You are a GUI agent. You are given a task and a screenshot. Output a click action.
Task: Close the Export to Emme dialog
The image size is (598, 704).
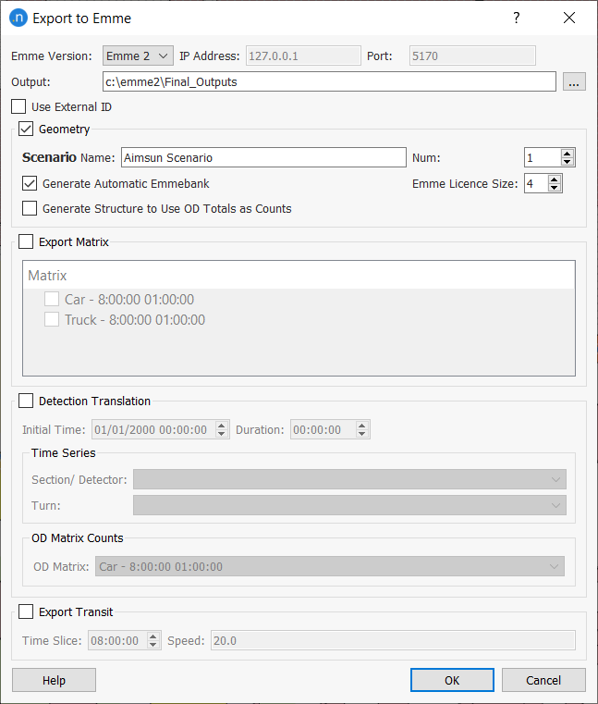pyautogui.click(x=569, y=18)
